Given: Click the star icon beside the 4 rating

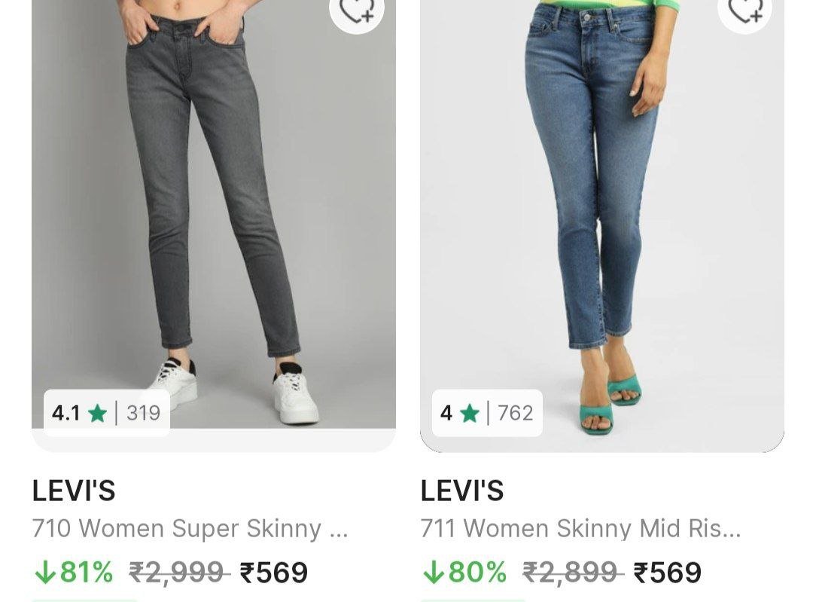Looking at the screenshot, I should pyautogui.click(x=468, y=413).
